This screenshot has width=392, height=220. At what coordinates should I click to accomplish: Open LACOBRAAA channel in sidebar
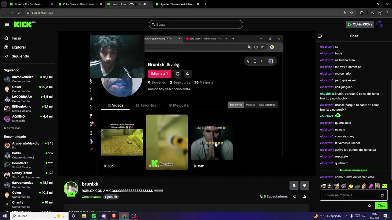[29, 99]
